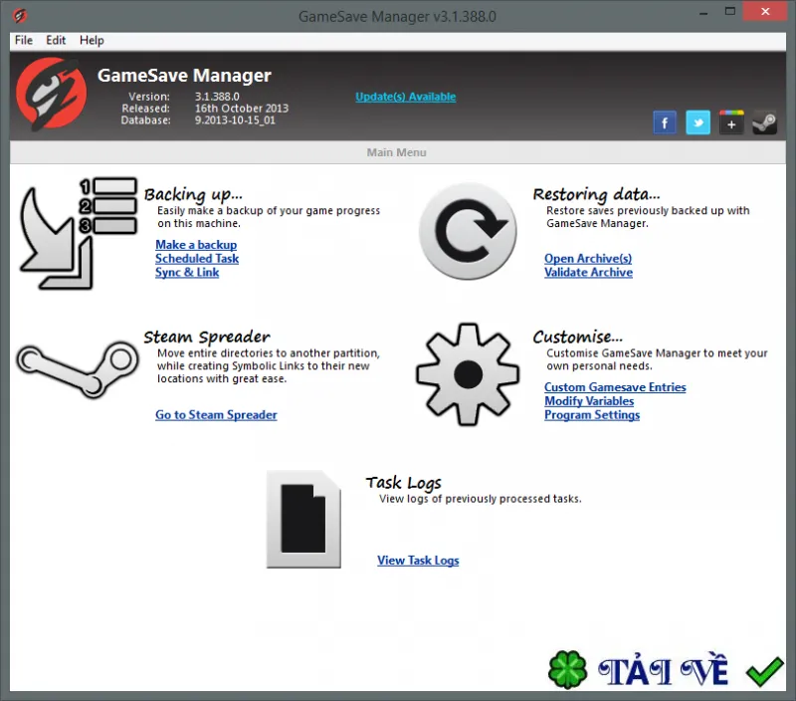Viewport: 796px width, 701px height.
Task: Click the Steam Spreader logo icon
Action: 78,369
